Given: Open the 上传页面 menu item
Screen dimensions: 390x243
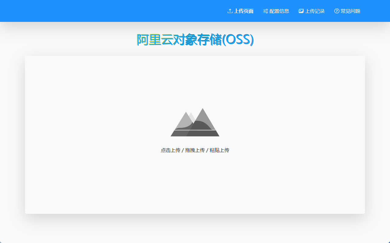Looking at the screenshot, I should pyautogui.click(x=240, y=11).
